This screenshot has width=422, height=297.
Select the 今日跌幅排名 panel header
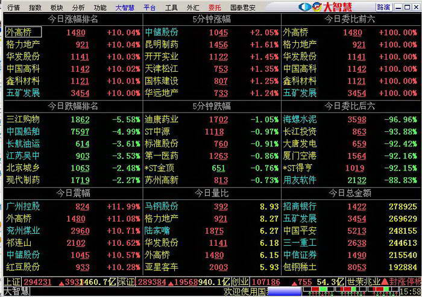point(73,106)
